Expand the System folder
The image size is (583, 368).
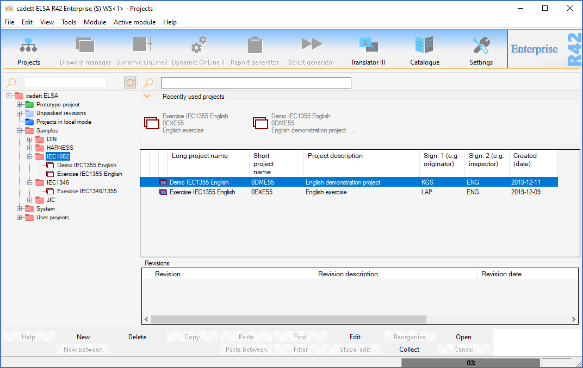20,208
